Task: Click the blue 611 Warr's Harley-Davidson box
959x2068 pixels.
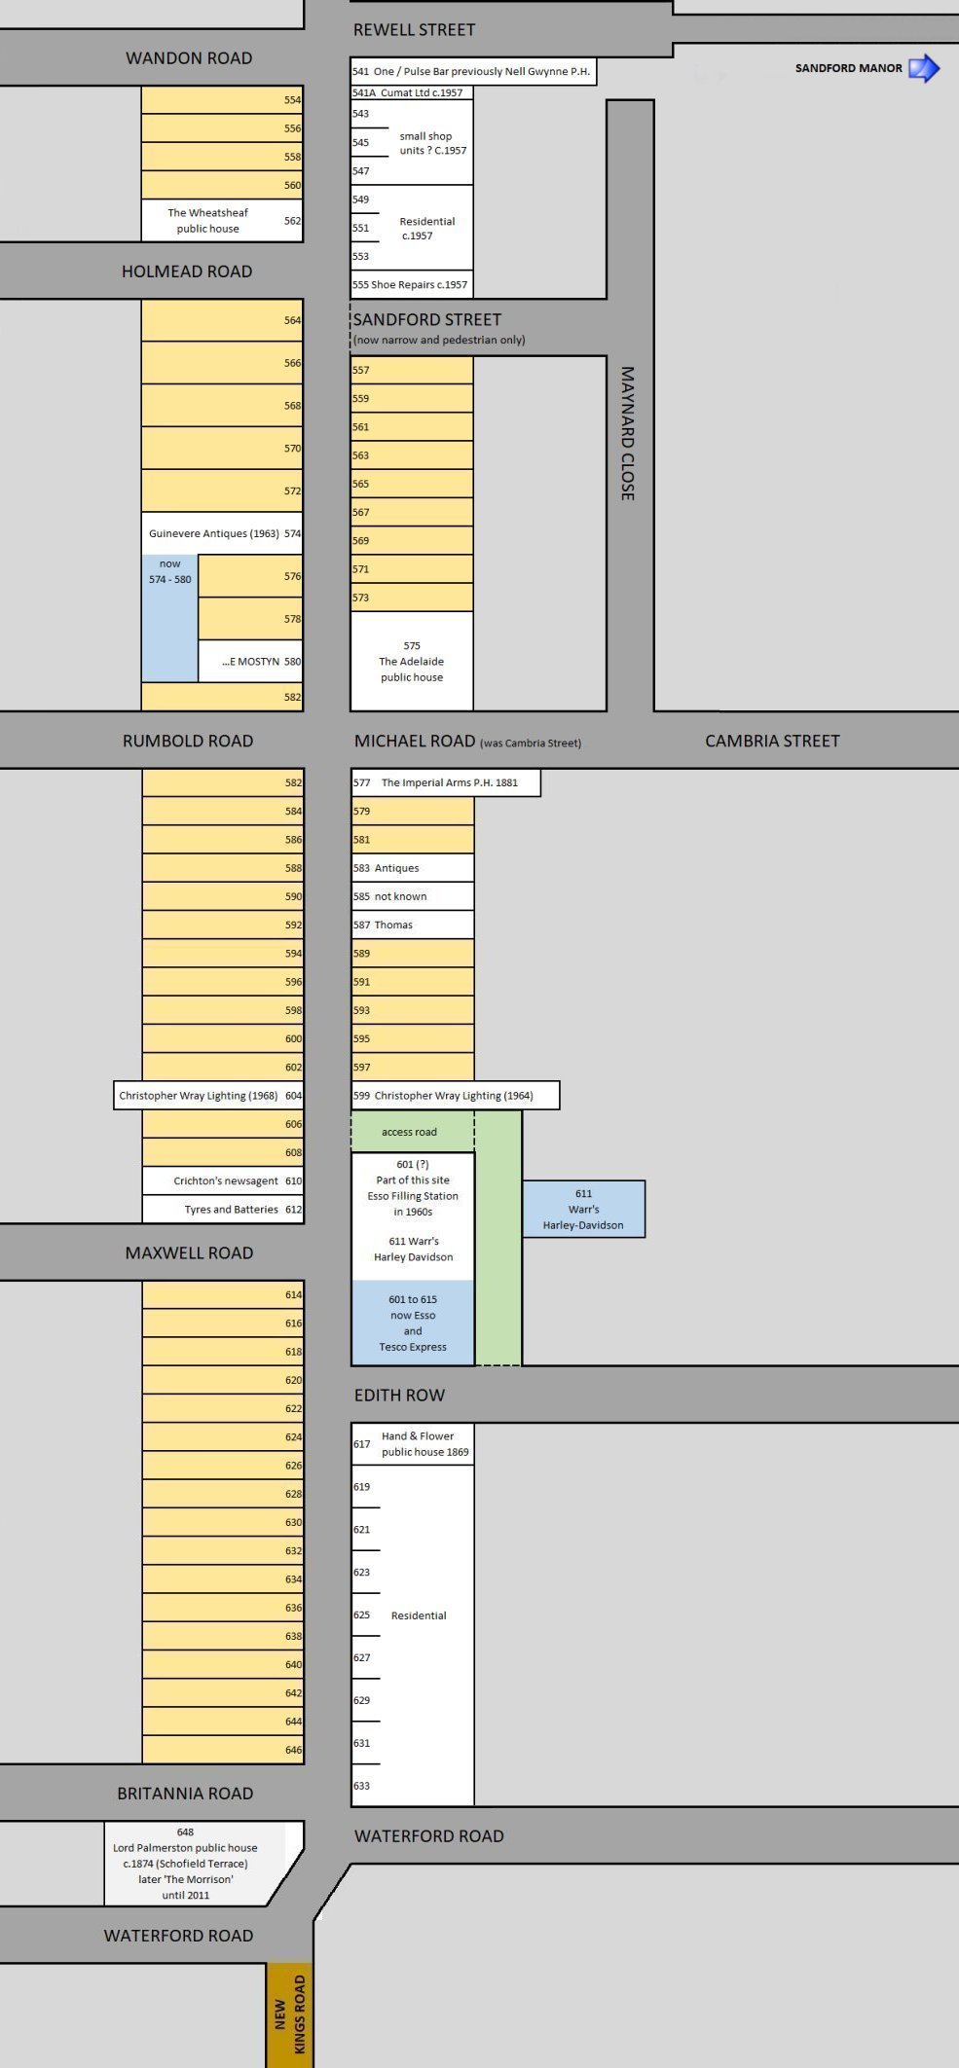Action: pyautogui.click(x=583, y=1209)
